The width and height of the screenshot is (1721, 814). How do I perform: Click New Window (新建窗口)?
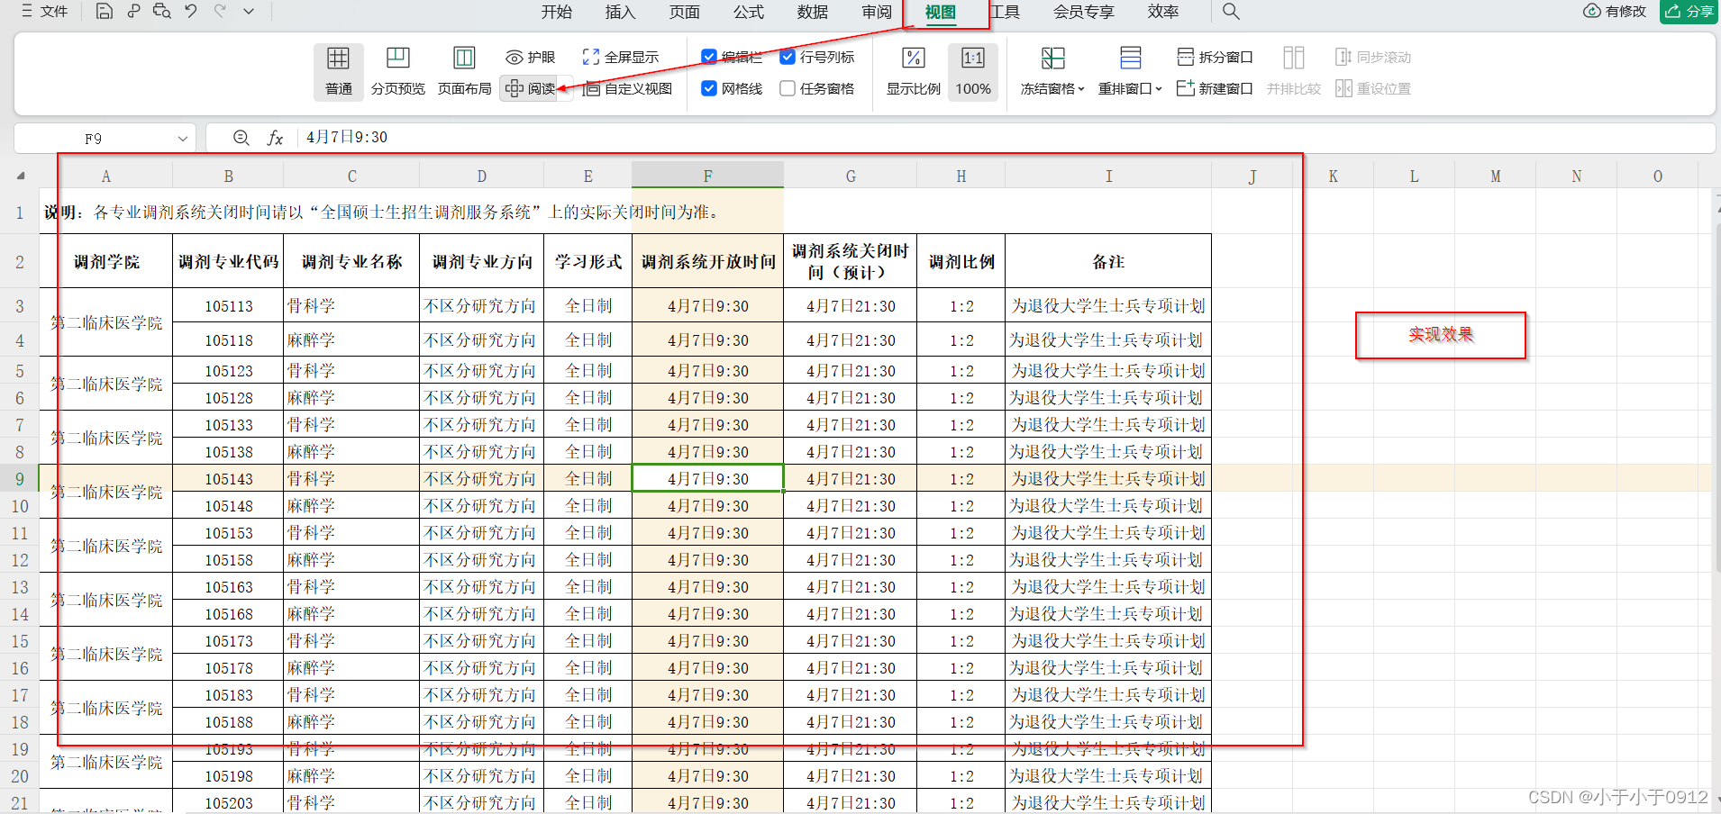[x=1215, y=88]
